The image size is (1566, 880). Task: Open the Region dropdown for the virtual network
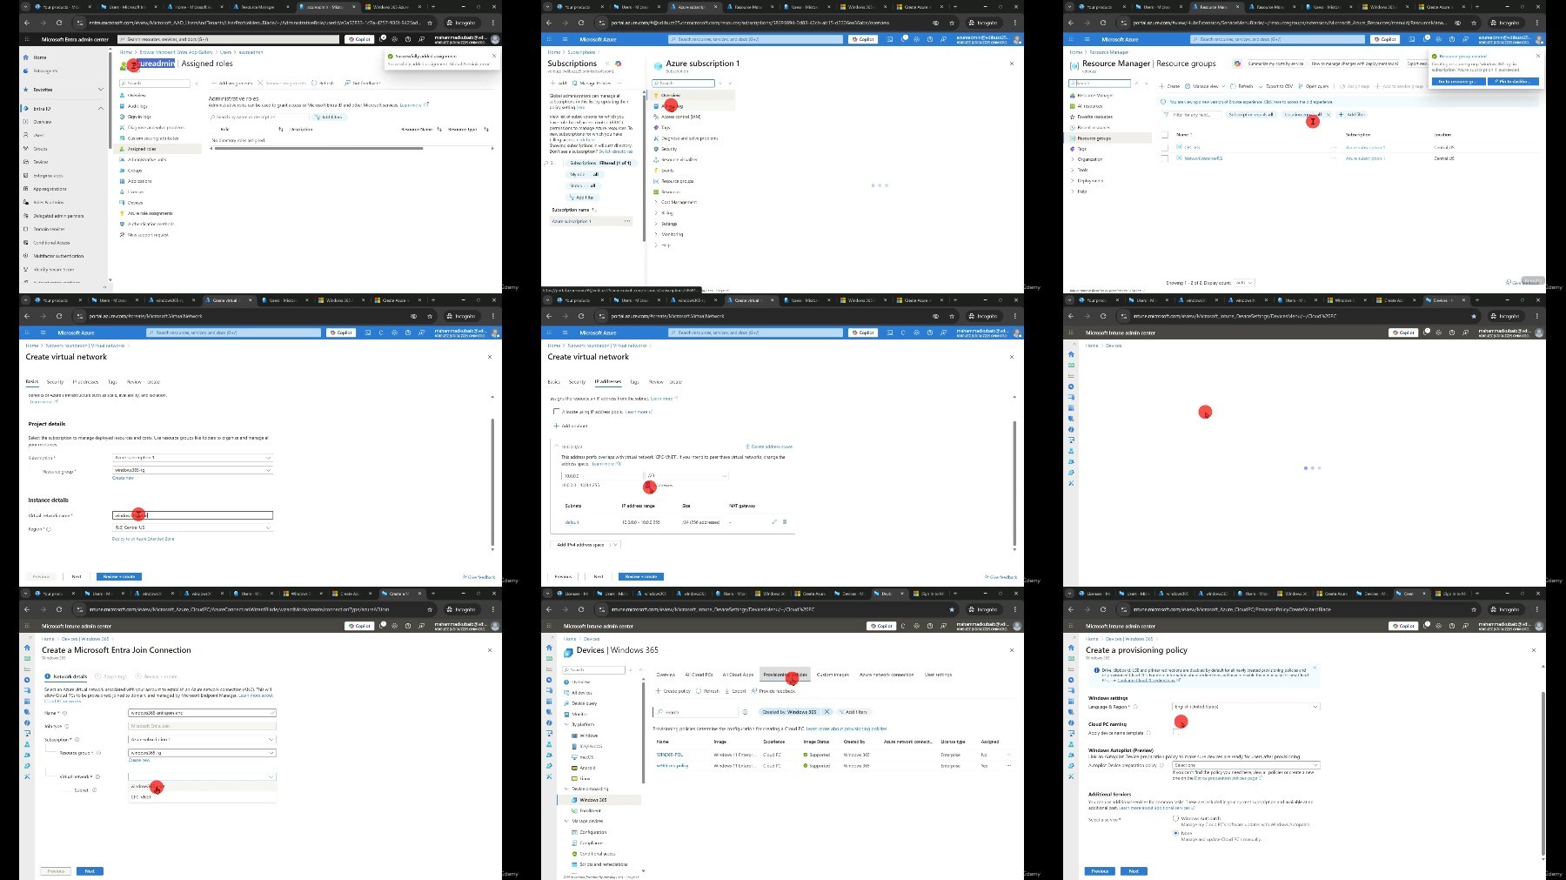pos(192,527)
